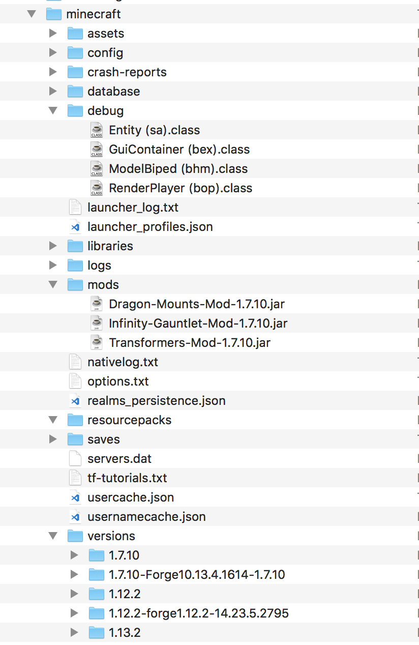Click the Dragon-Mounts-Mod jar file icon
The image size is (419, 645).
tap(97, 304)
